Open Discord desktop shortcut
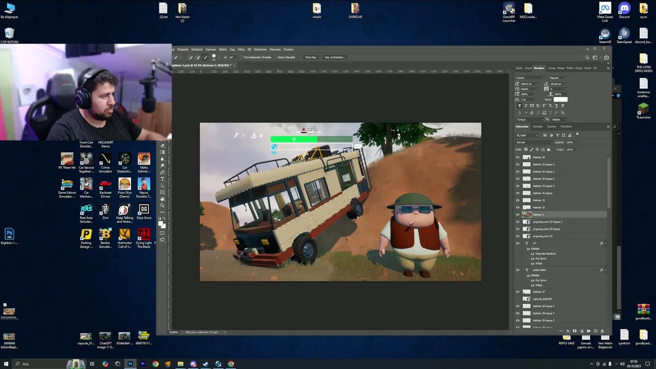Screen dimensions: 656x369 624,10
